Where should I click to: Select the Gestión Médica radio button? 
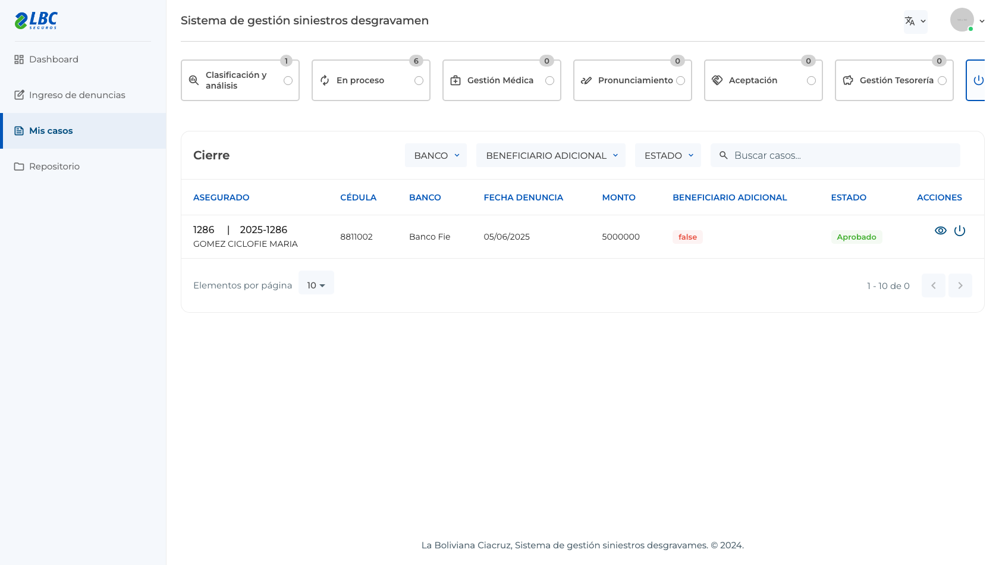[x=549, y=80]
